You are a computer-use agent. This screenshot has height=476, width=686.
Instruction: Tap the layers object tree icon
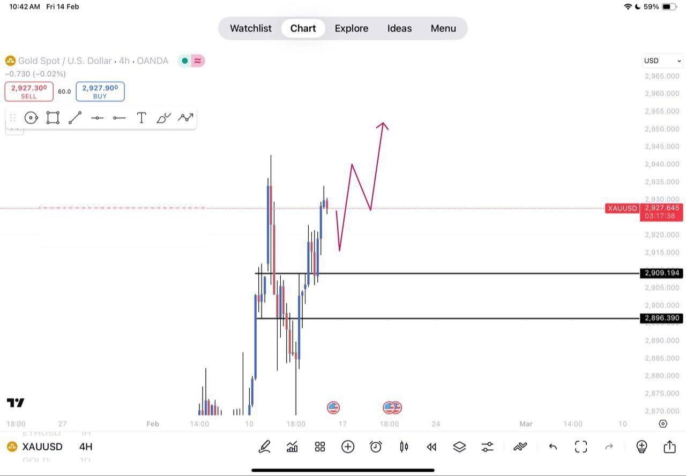pos(459,447)
